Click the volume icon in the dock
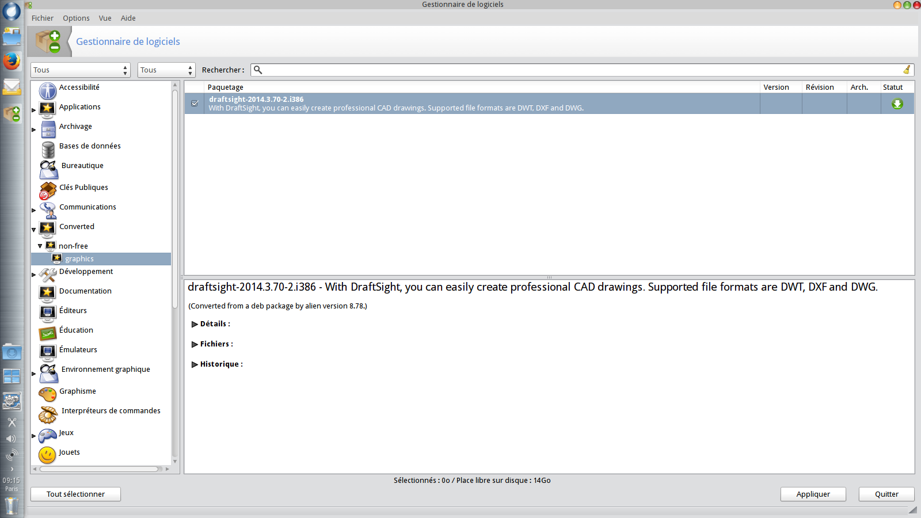921x518 pixels. pos(12,439)
